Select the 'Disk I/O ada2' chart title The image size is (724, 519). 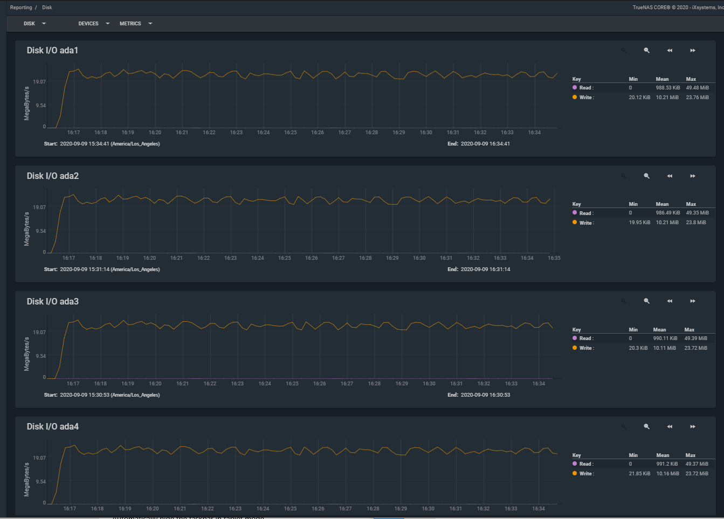tap(52, 176)
